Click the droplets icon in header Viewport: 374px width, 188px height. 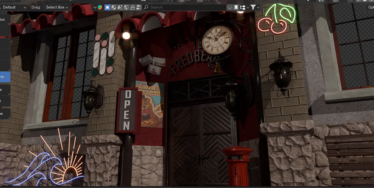pos(120,7)
